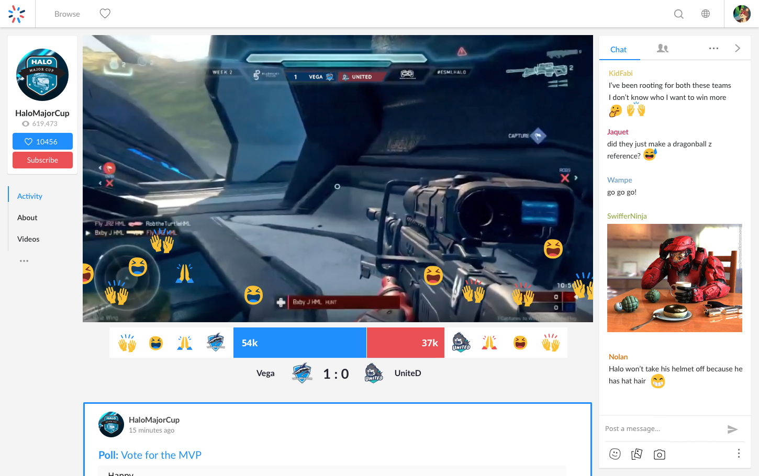This screenshot has width=759, height=476.
Task: Send raised hands reaction for Vega
Action: coord(127,343)
